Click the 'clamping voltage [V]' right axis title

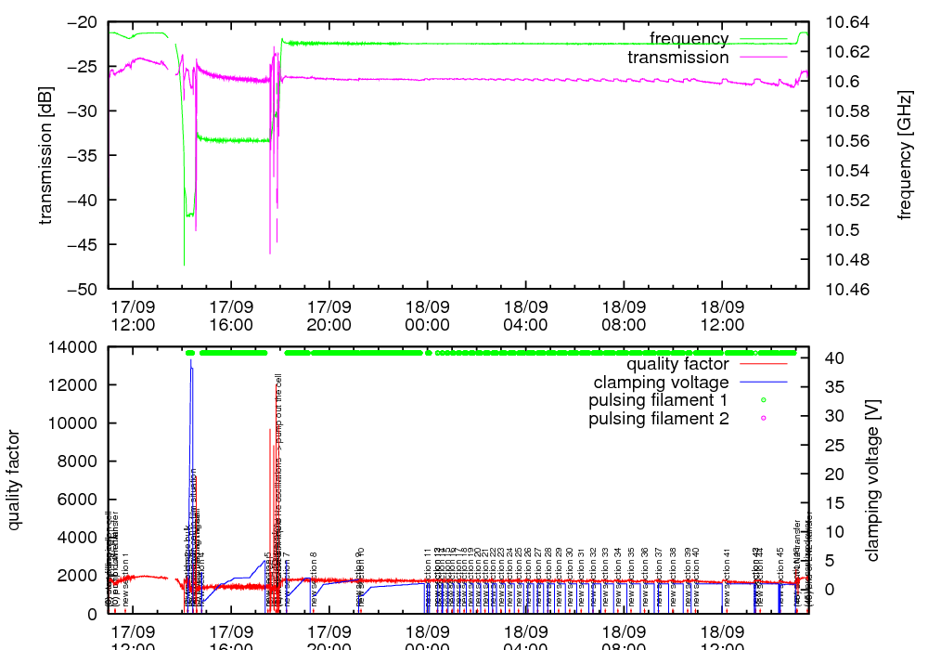pyautogui.click(x=871, y=480)
